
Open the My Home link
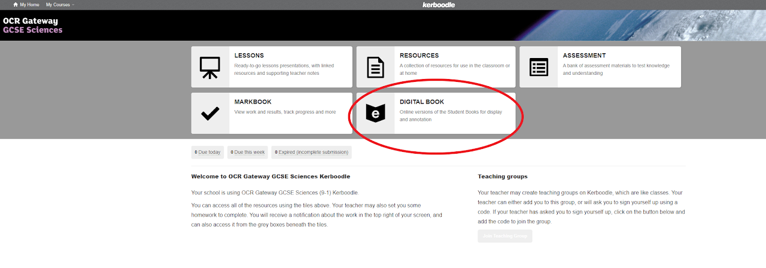(x=29, y=5)
